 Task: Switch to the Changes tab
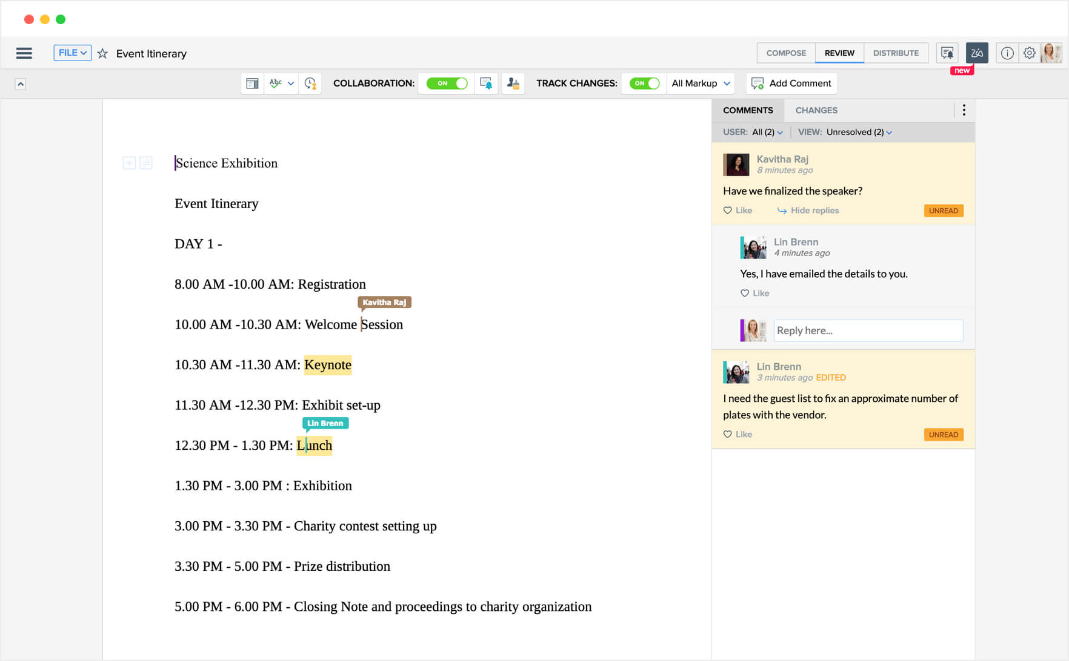pos(816,110)
